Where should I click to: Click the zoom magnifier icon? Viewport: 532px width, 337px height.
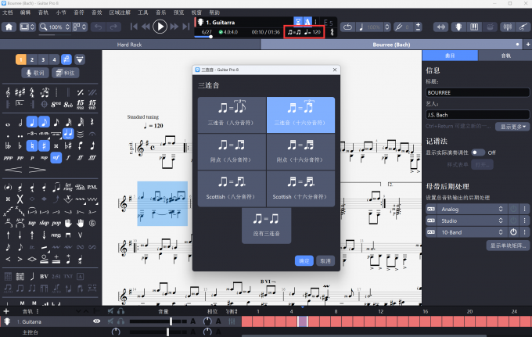point(44,27)
